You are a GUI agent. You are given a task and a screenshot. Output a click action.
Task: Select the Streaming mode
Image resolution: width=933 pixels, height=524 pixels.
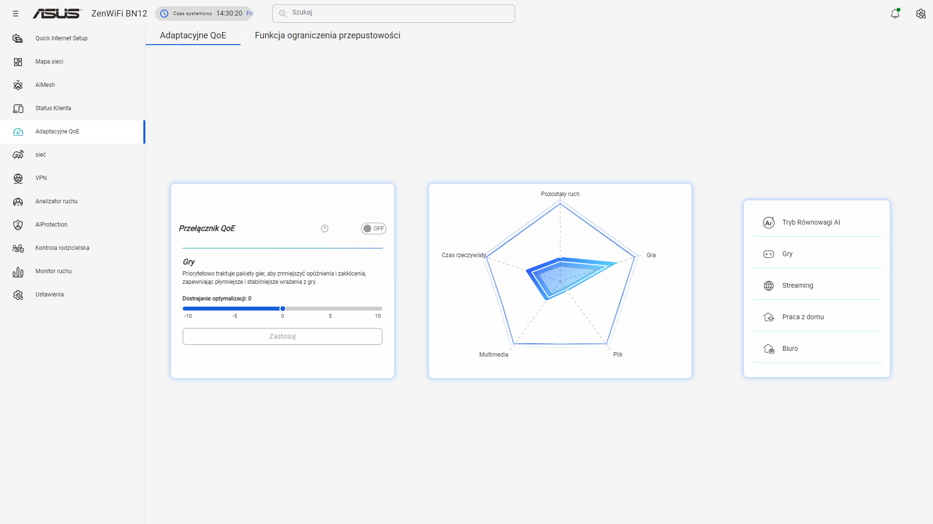point(816,285)
